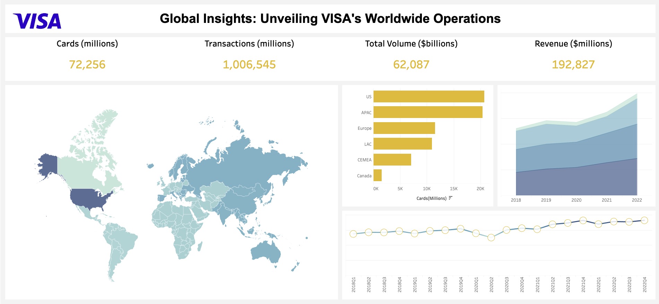Click the 'Revenue ($millions)' heading
Viewport: 659px width, 304px height.
click(x=573, y=44)
